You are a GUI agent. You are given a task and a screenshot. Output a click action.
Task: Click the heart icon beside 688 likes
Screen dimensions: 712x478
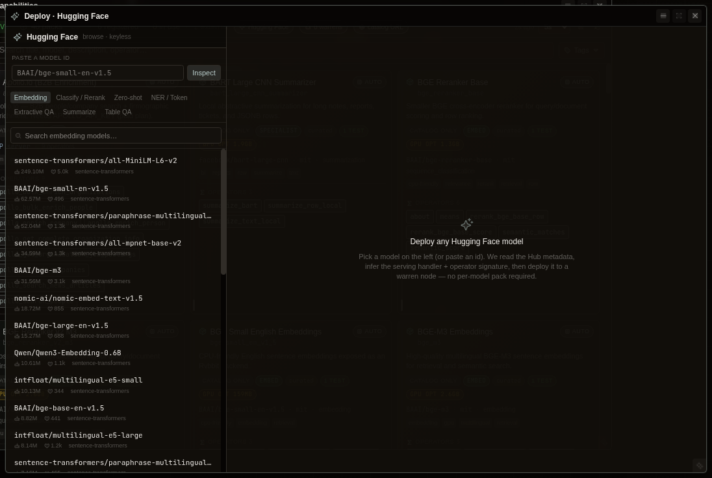click(x=50, y=336)
